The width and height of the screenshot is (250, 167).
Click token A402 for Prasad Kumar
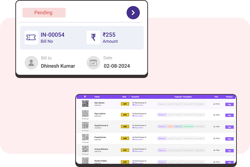[x=125, y=138]
